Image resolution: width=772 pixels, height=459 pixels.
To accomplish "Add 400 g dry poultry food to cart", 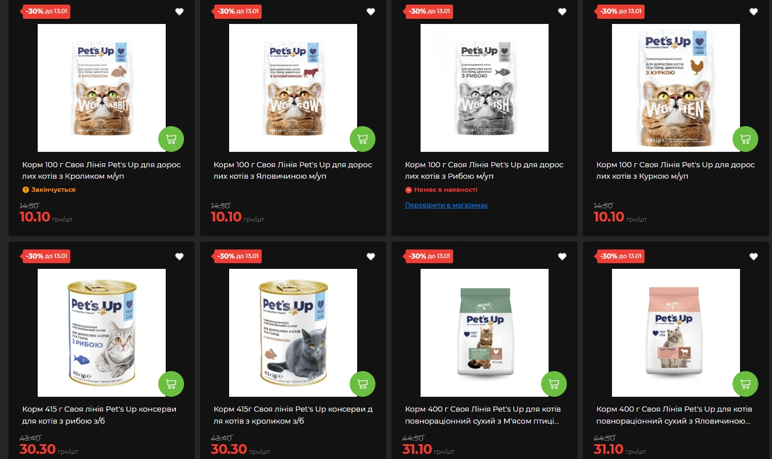I will [554, 384].
